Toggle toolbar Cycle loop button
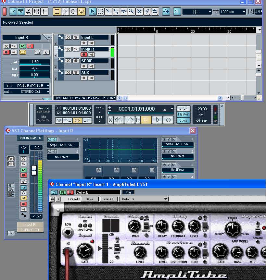This screenshot has width=266, height=280. click(x=81, y=12)
